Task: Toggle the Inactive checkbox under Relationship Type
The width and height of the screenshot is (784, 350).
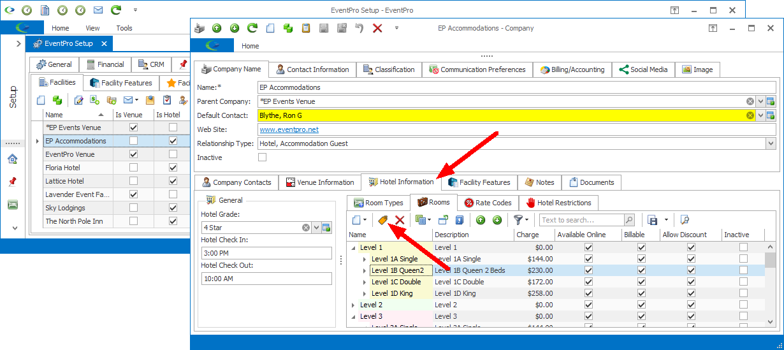Action: click(x=262, y=157)
